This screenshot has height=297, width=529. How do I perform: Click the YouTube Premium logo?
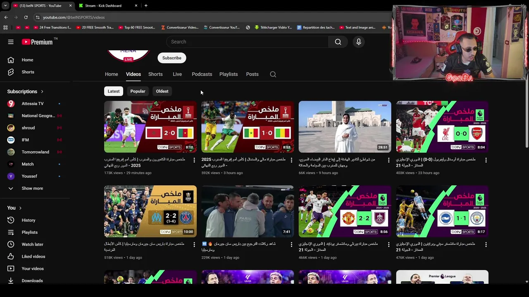[x=38, y=42]
